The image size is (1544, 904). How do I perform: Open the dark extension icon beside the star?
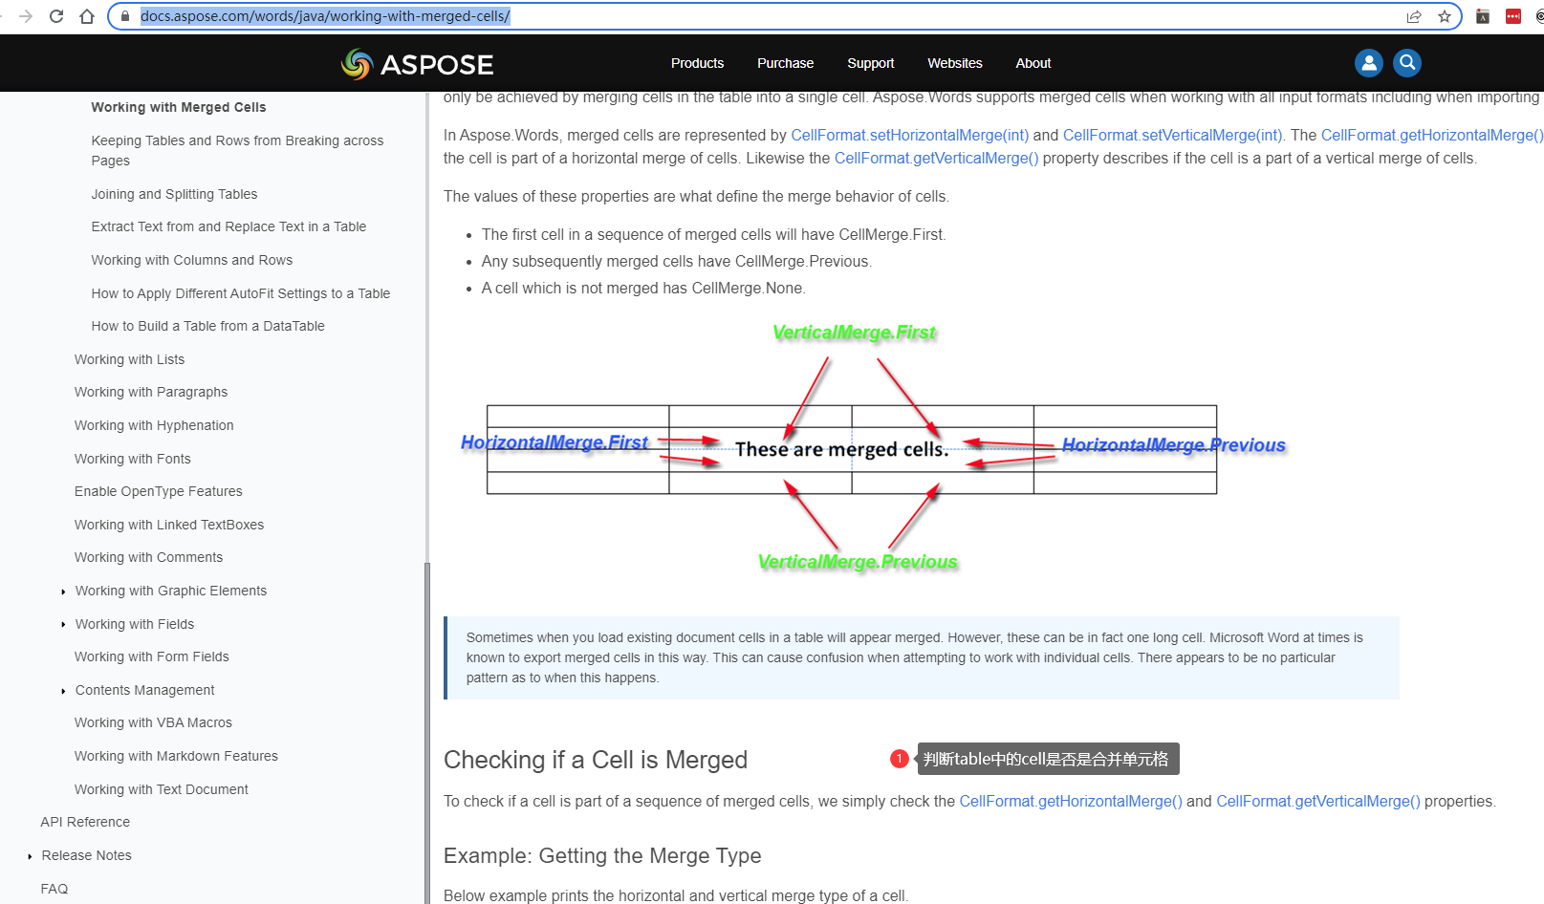coord(1483,16)
